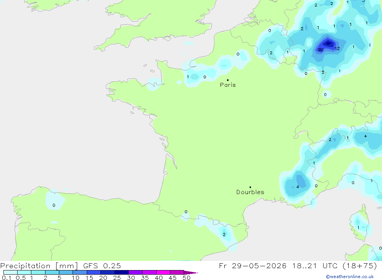The image size is (382, 280).
Task: Pick the 0.5–1 legend color swatch
Action: 24,272
